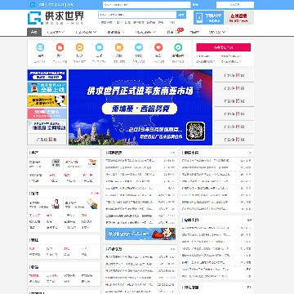Viewport: 294px width, 294px height.
Task: Open the 全新上线 side banner thumbnail
Action: point(47,88)
